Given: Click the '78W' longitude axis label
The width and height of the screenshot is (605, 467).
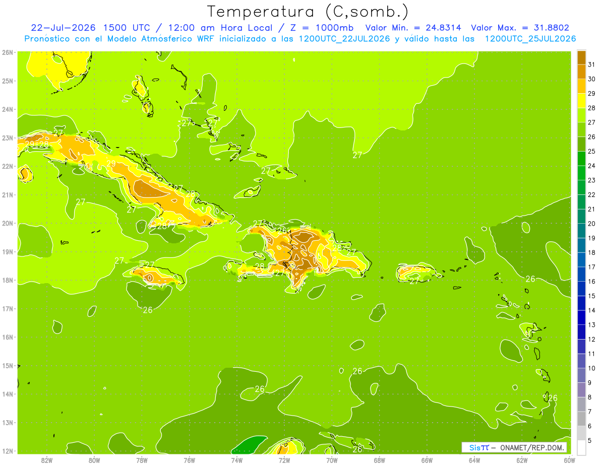Looking at the screenshot, I should [x=142, y=460].
